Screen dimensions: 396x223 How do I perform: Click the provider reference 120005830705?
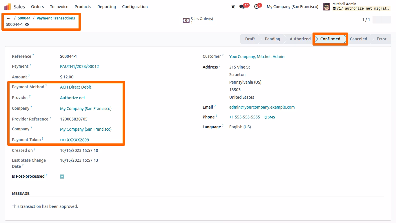[x=74, y=119]
